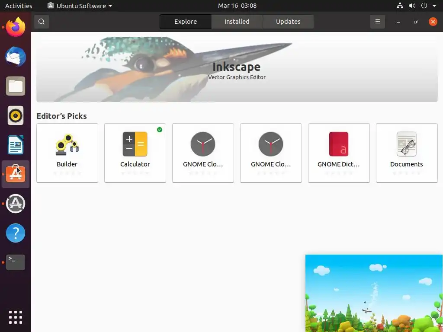Open the clock showing Mar 16 03:08
This screenshot has width=443, height=332.
(238, 6)
